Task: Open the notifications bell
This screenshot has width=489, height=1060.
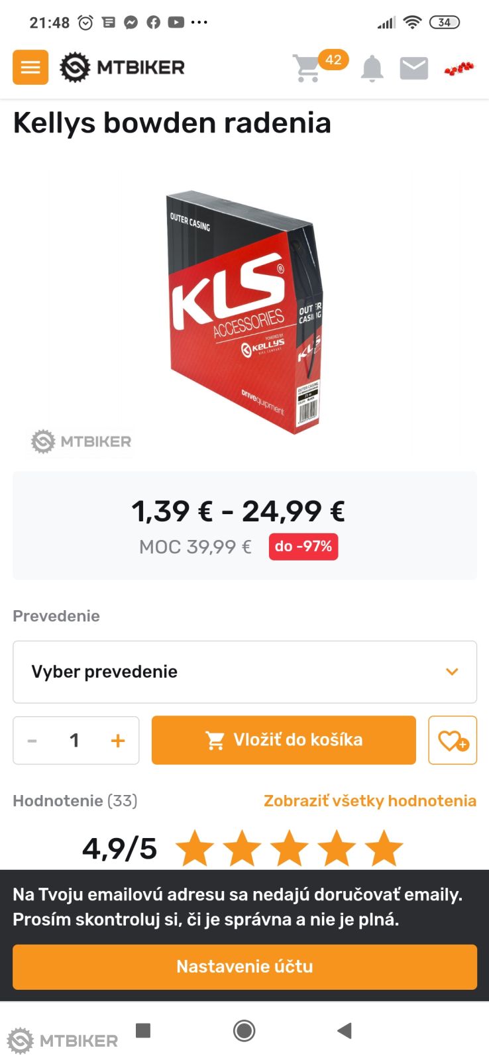Action: 372,68
